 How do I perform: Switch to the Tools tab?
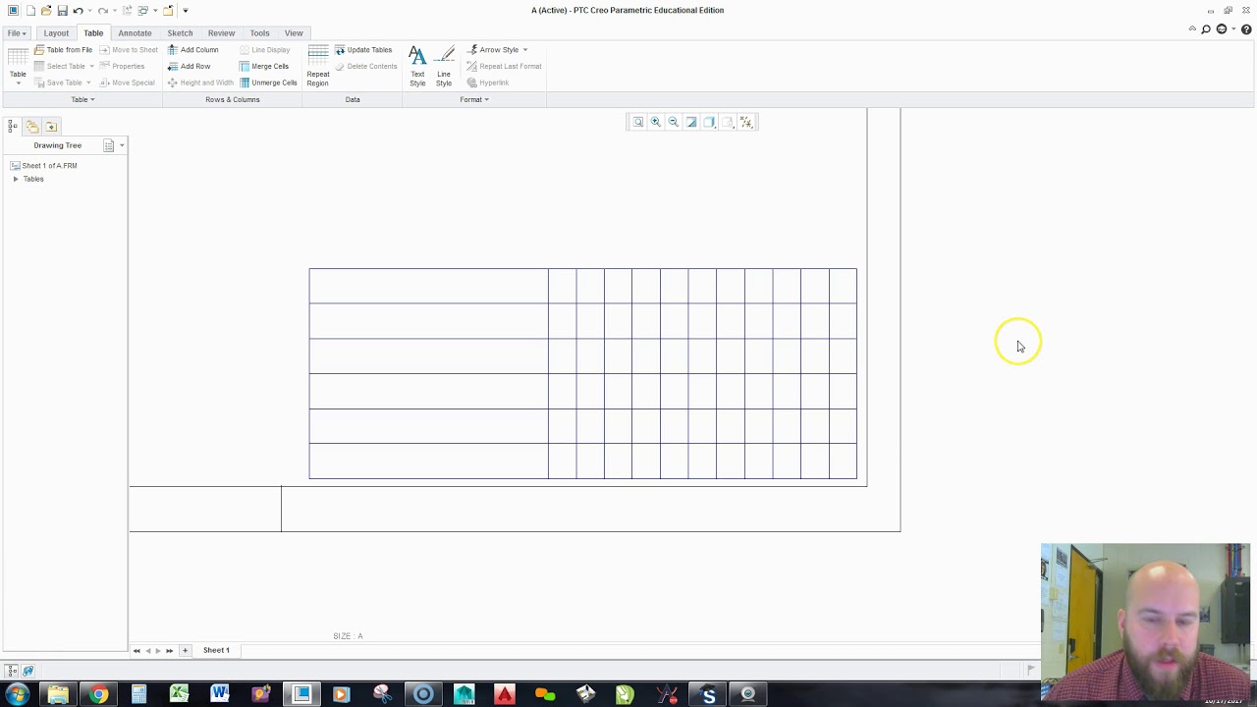[259, 33]
